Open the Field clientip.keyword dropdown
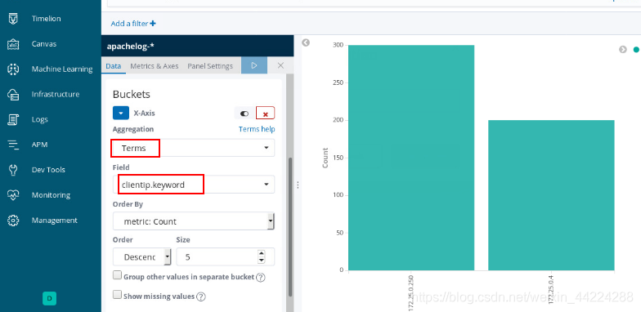The image size is (641, 312). (194, 185)
